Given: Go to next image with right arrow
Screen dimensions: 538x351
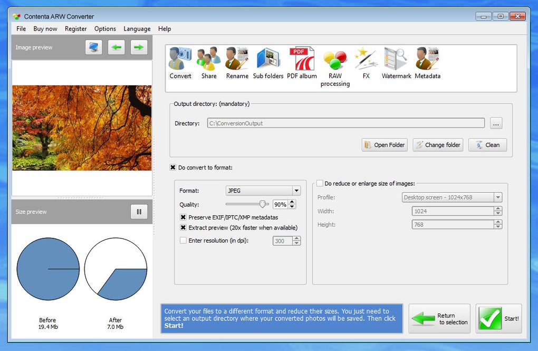Looking at the screenshot, I should pos(139,47).
